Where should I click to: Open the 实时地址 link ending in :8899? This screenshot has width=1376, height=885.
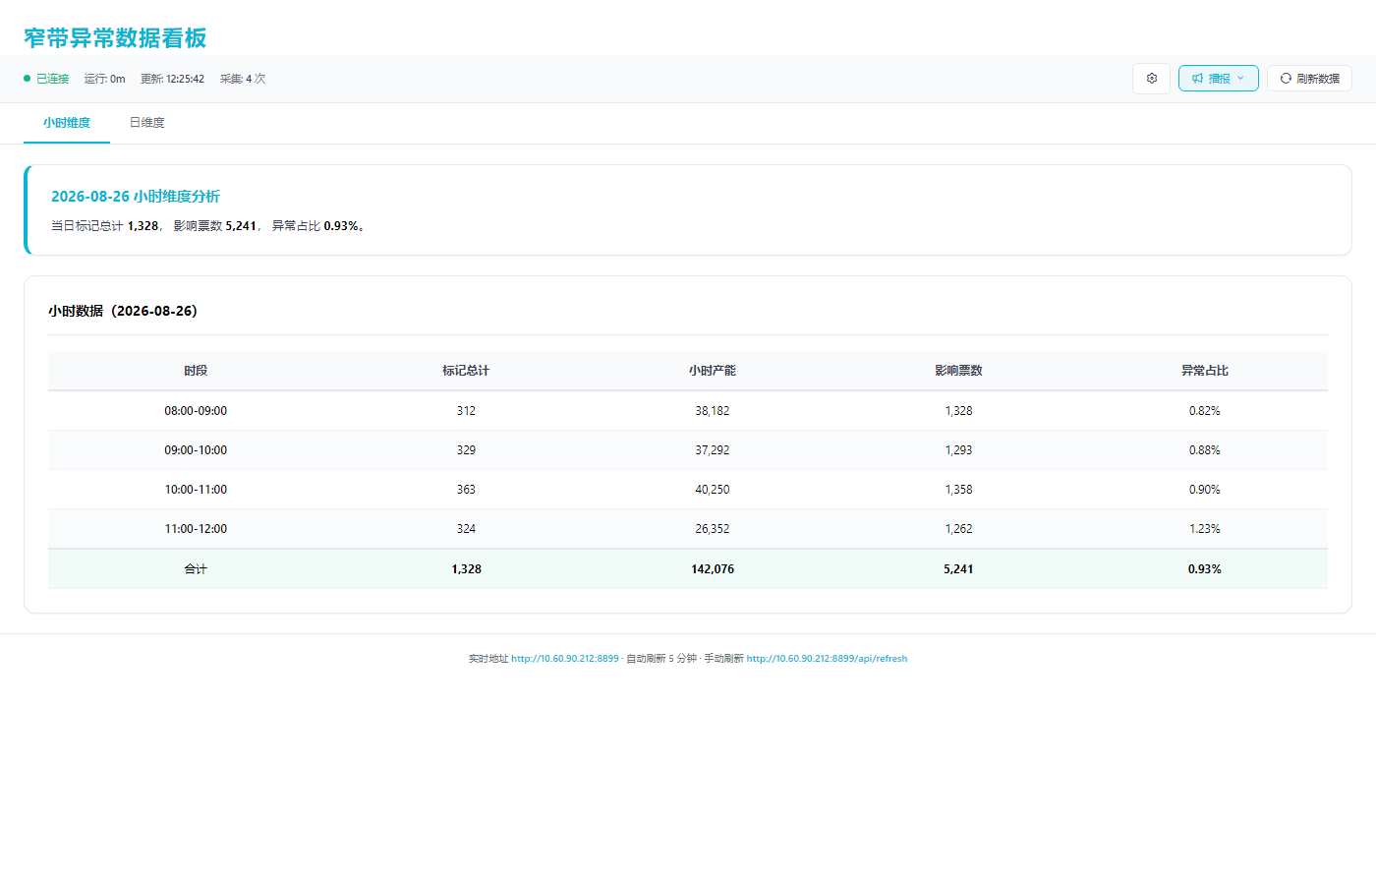(565, 659)
